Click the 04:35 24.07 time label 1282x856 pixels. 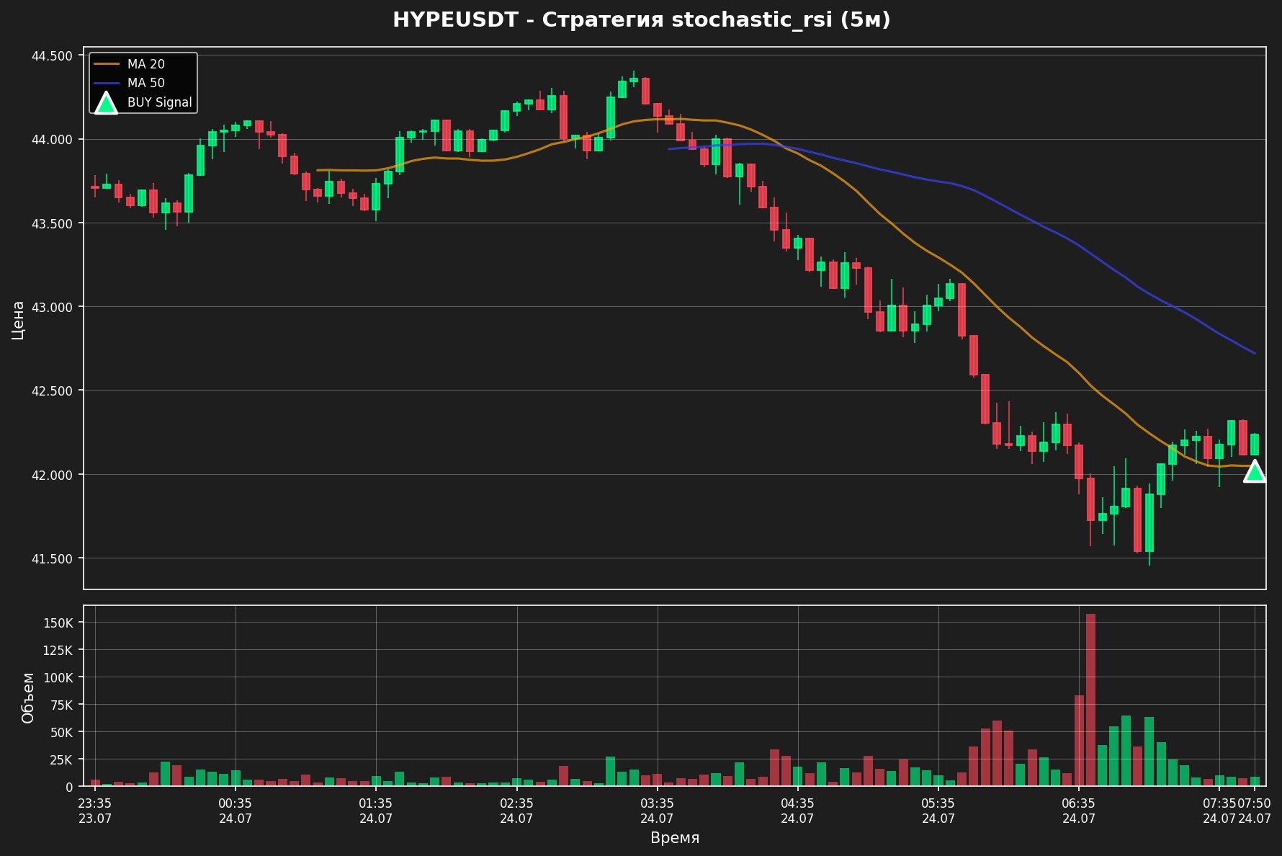click(x=797, y=811)
